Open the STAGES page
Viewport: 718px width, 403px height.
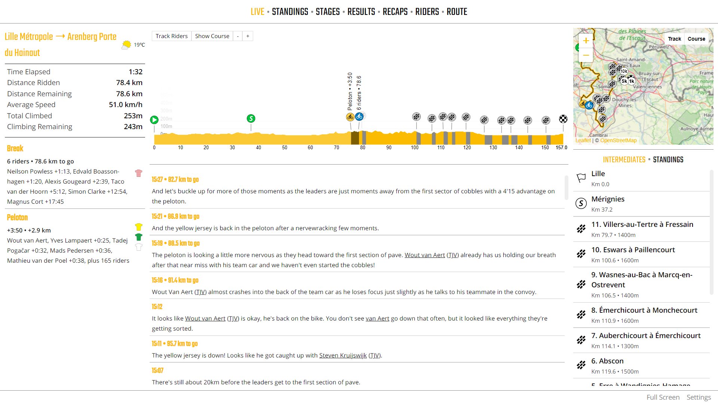tap(328, 12)
